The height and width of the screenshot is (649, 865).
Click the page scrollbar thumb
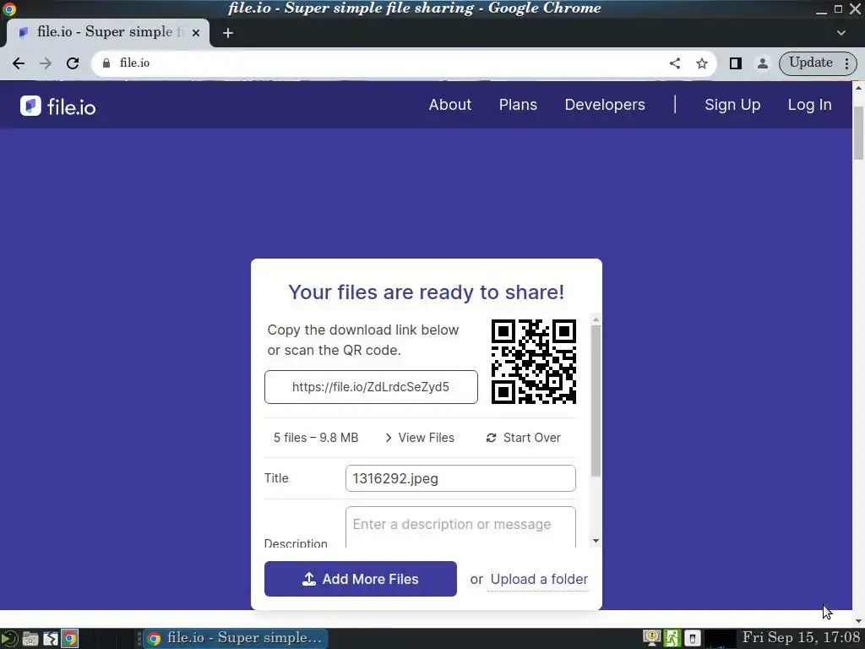click(x=858, y=133)
